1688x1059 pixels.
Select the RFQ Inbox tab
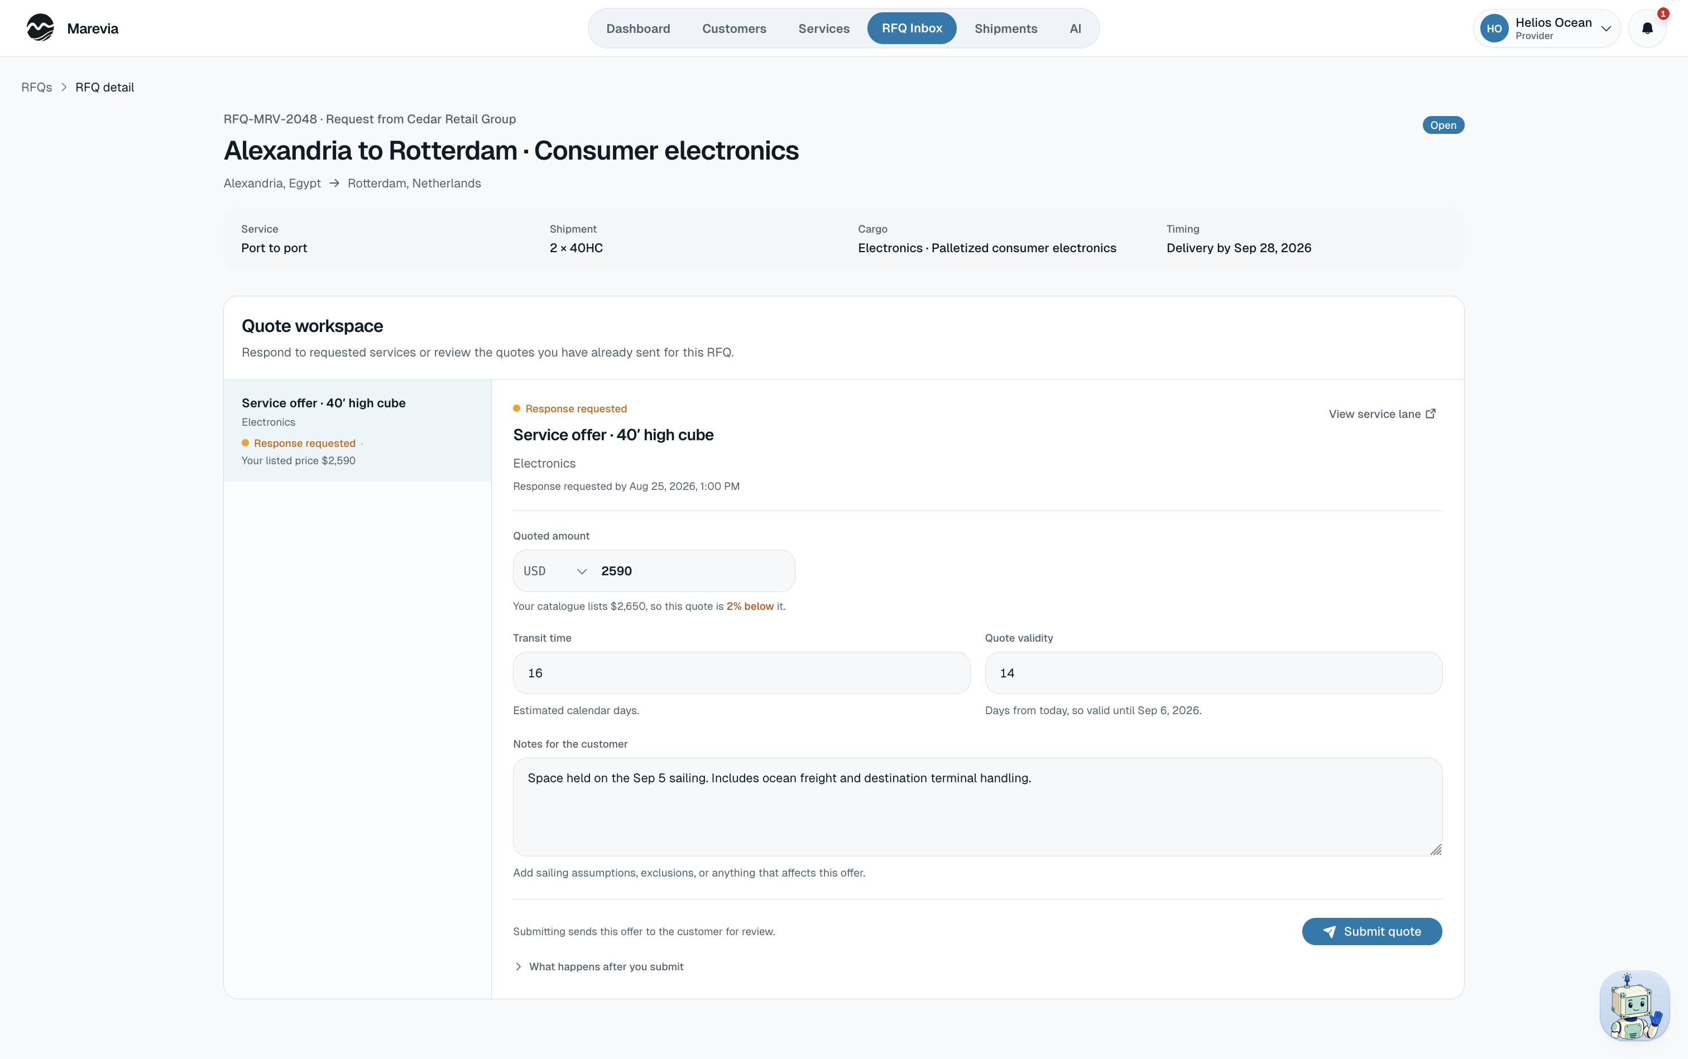[912, 28]
